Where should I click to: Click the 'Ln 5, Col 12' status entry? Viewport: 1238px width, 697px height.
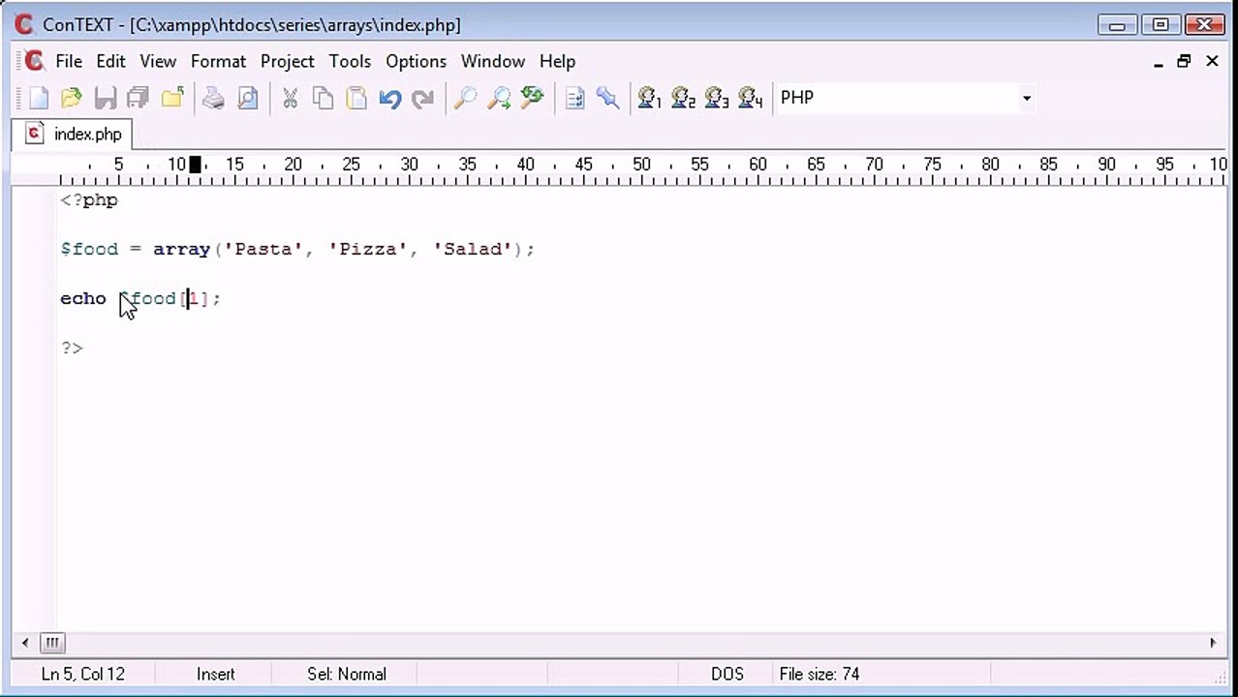[x=83, y=674]
